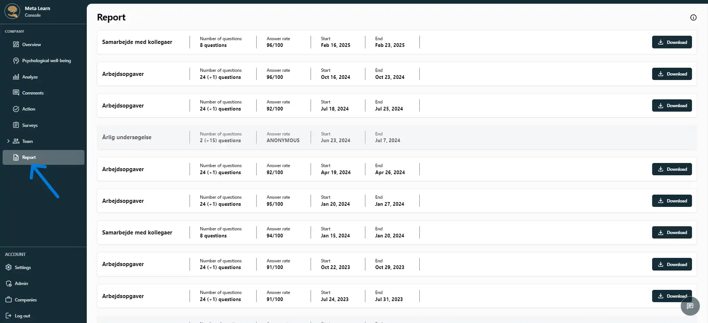
Task: Expand the Team submenu chevron
Action: (x=8, y=141)
